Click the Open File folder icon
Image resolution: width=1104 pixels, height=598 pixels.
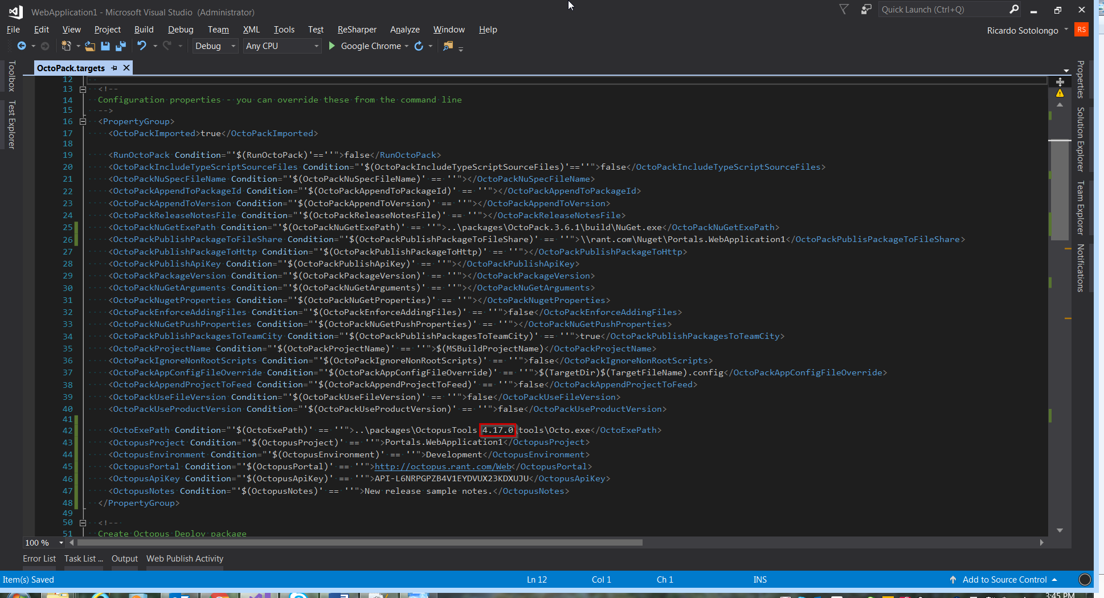click(x=90, y=46)
